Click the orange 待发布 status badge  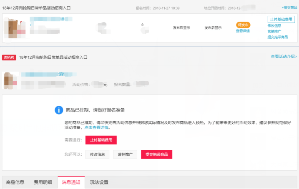[x=243, y=25]
